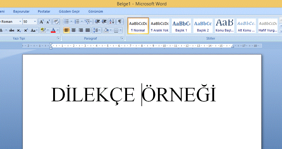Clear formatting with the eraser icon
The width and height of the screenshot is (282, 149).
(56, 22)
